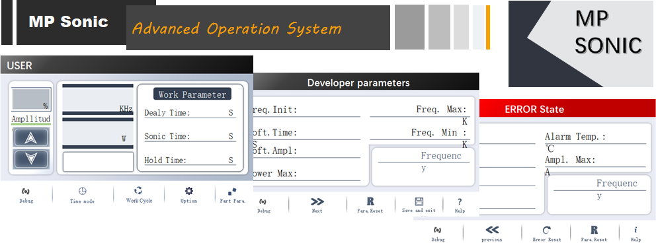Decrease amplitude with the down arrow
This screenshot has height=245, width=656.
pyautogui.click(x=31, y=159)
